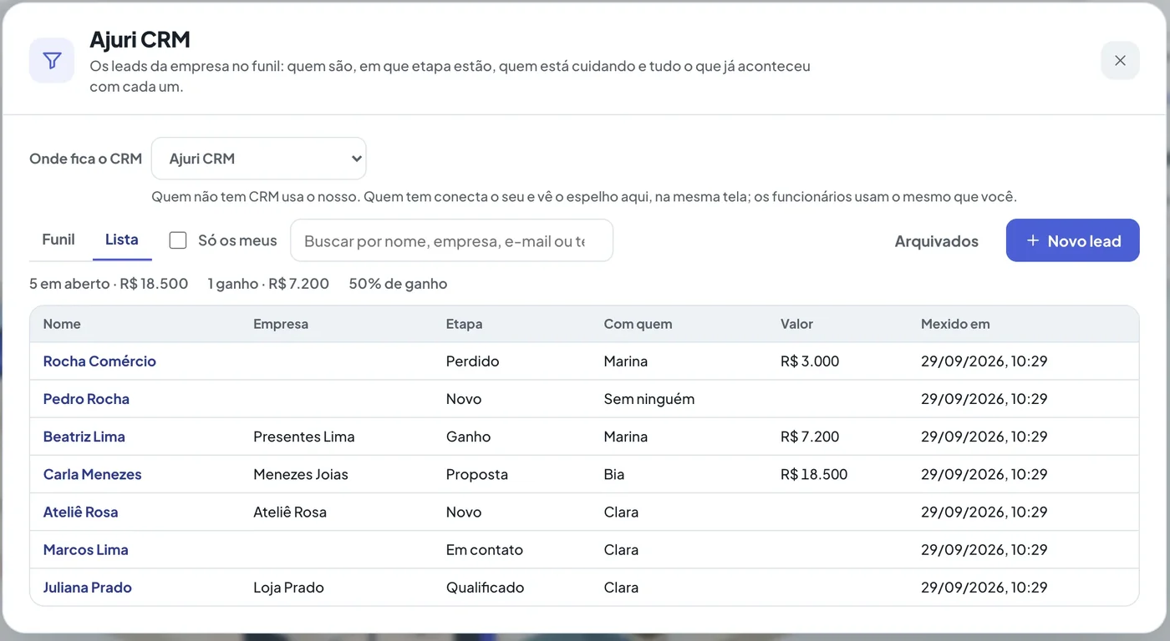This screenshot has height=641, width=1170.
Task: Click the funnel icon beside Ajuri CRM title
Action: (52, 61)
